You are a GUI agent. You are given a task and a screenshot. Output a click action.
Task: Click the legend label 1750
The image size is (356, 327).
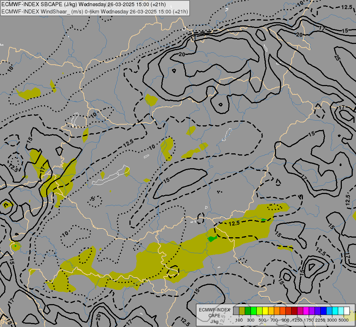pos(309,320)
